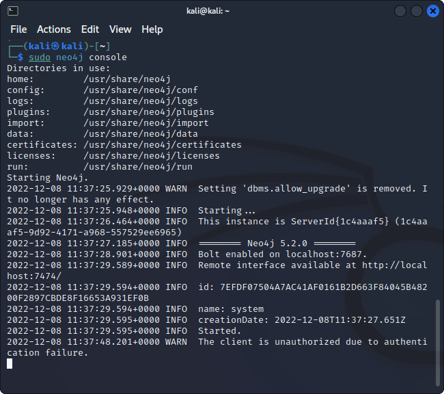Open the File menu
This screenshot has width=444, height=394.
point(18,29)
